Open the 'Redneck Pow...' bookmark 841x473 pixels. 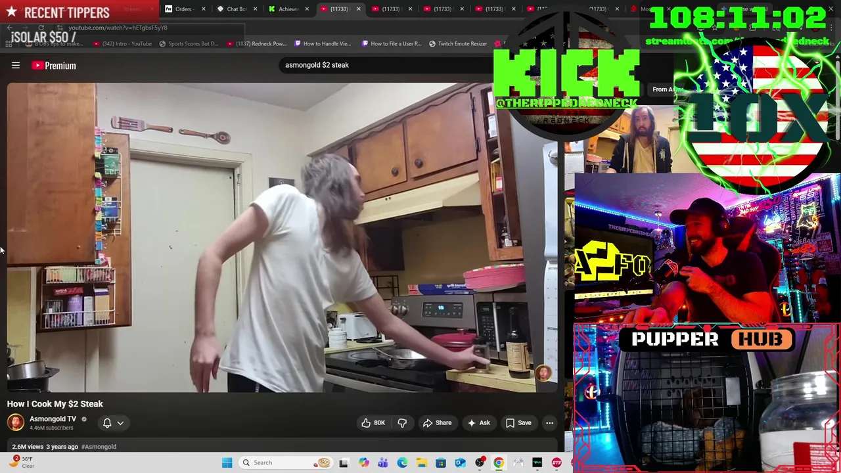(256, 44)
